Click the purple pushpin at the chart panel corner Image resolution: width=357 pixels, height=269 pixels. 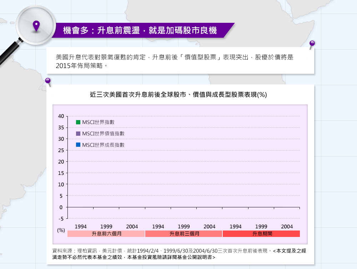click(48, 82)
